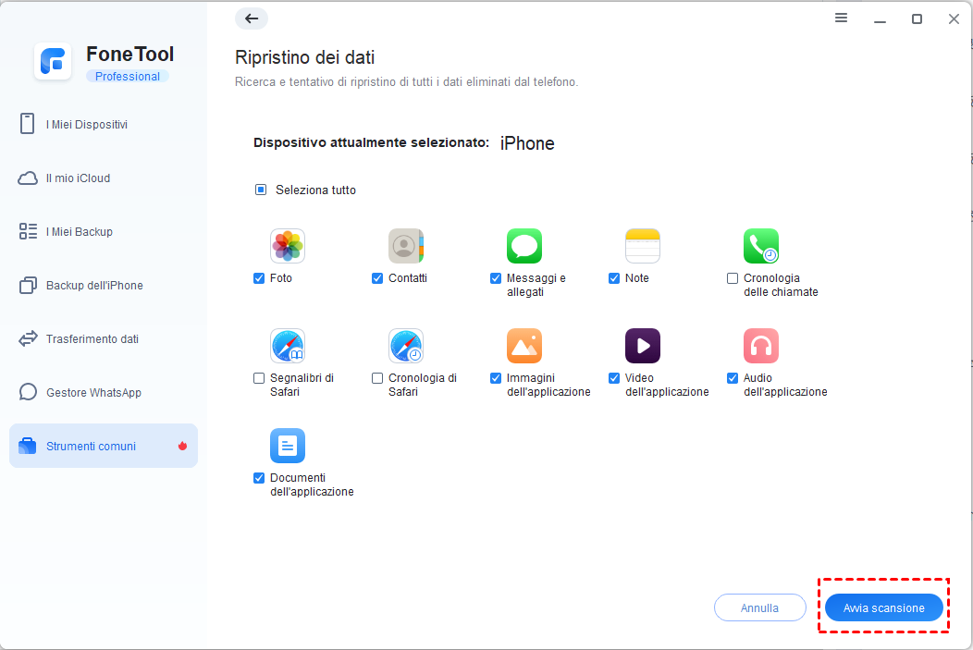The image size is (973, 650).
Task: Click the Cronologia delle chiamate phone icon
Action: [761, 246]
